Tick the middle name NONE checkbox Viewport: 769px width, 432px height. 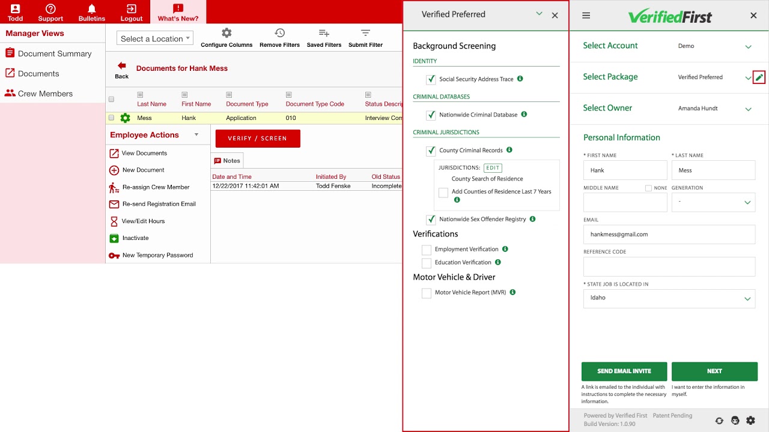point(648,188)
